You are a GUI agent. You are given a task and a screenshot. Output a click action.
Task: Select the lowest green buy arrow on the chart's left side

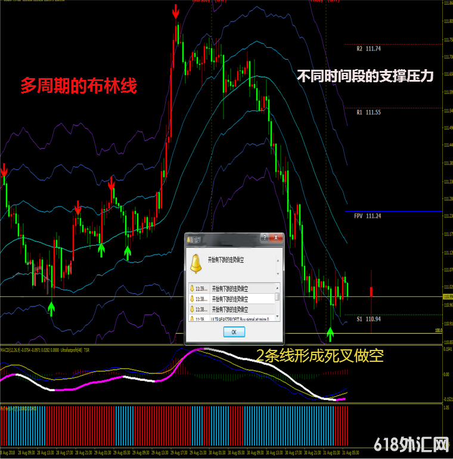click(51, 308)
